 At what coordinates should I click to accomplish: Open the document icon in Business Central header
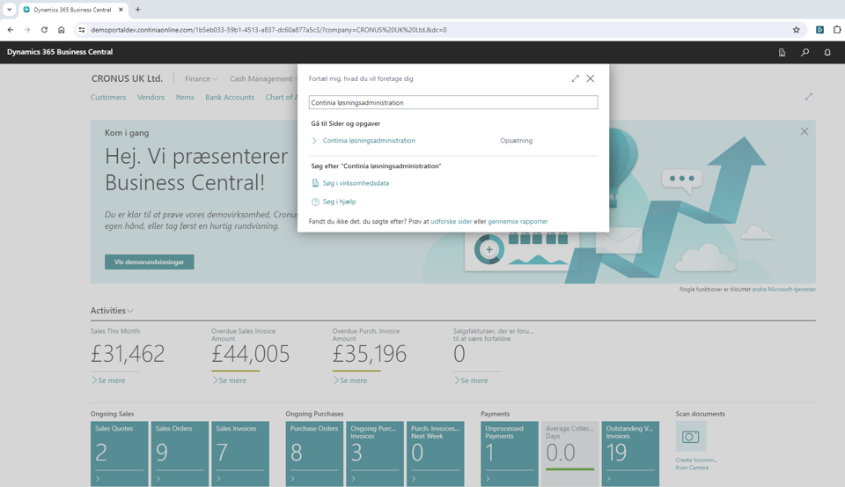click(x=782, y=52)
